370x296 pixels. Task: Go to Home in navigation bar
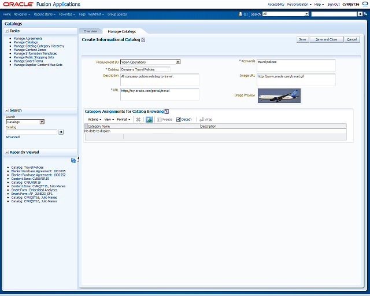[x=7, y=14]
